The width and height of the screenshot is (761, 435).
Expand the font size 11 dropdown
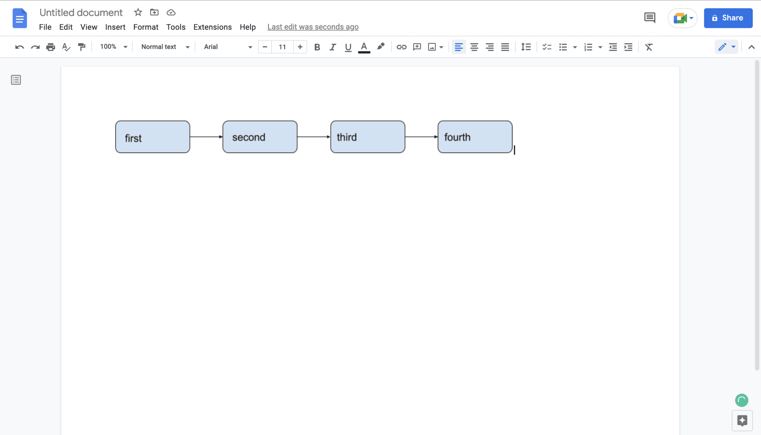[282, 46]
